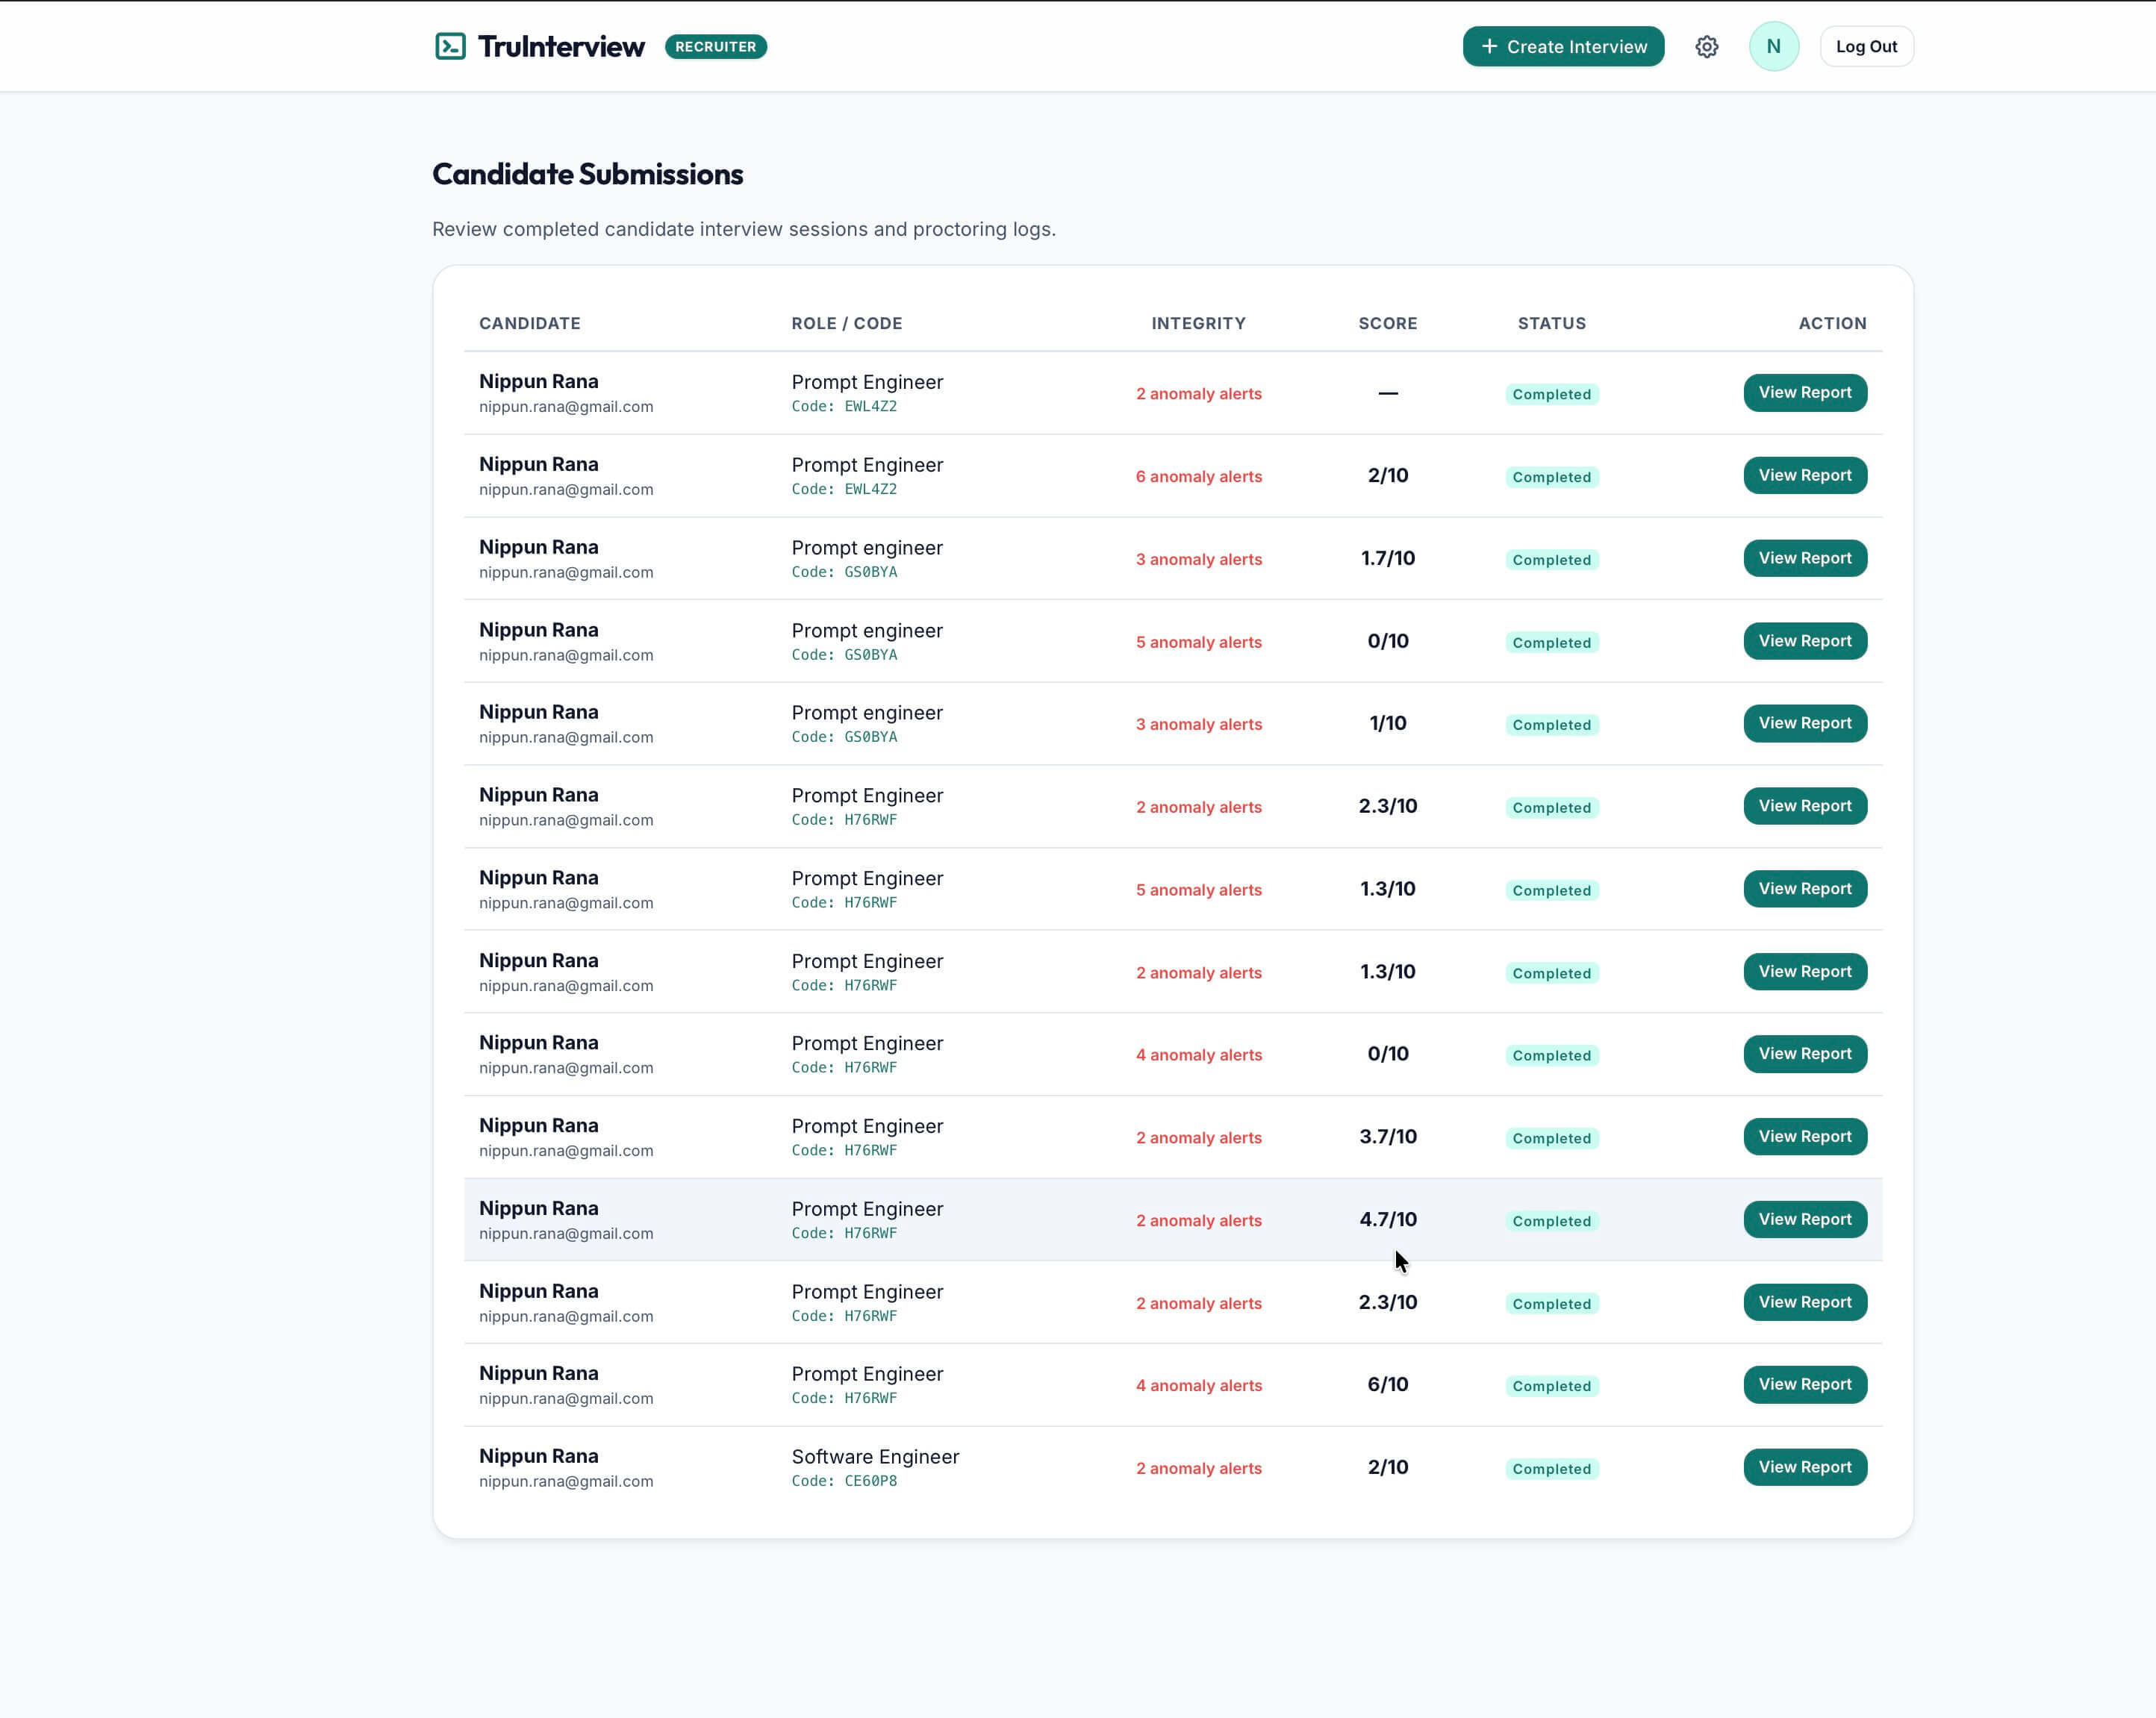View Report for the Software Engineer submission

click(1804, 1467)
